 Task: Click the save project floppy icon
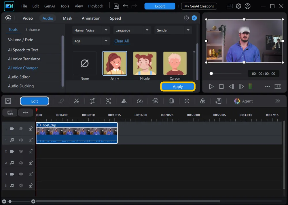point(116,6)
